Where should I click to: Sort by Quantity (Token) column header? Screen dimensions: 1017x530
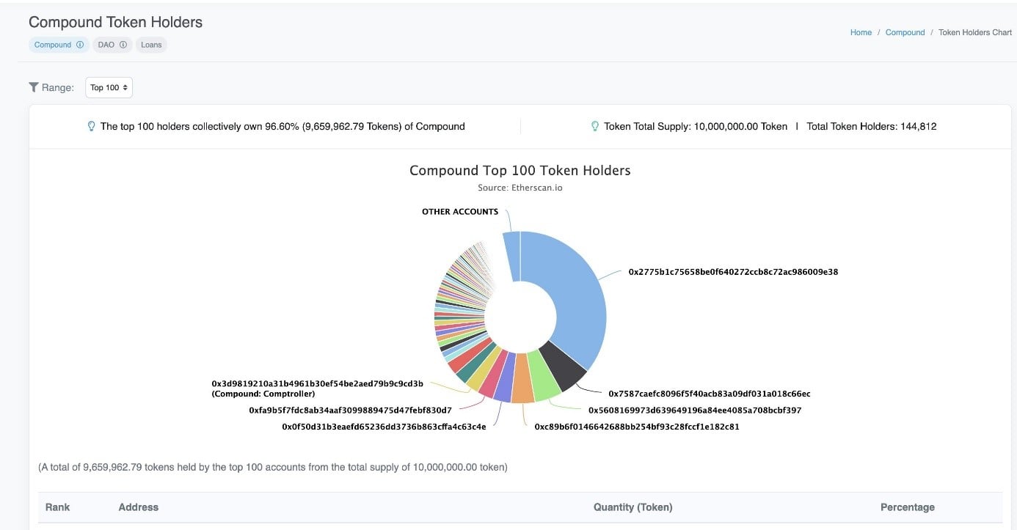tap(633, 507)
